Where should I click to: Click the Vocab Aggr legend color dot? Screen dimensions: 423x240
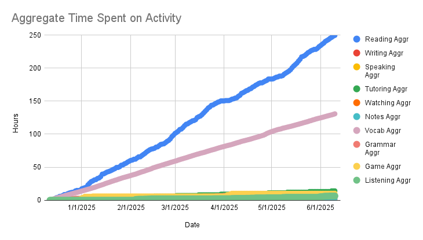[x=357, y=131]
